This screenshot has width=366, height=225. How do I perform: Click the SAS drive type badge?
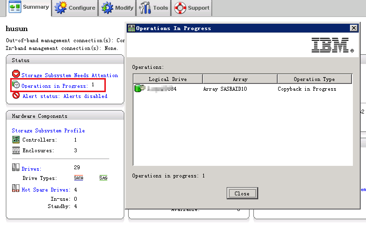[103, 178]
